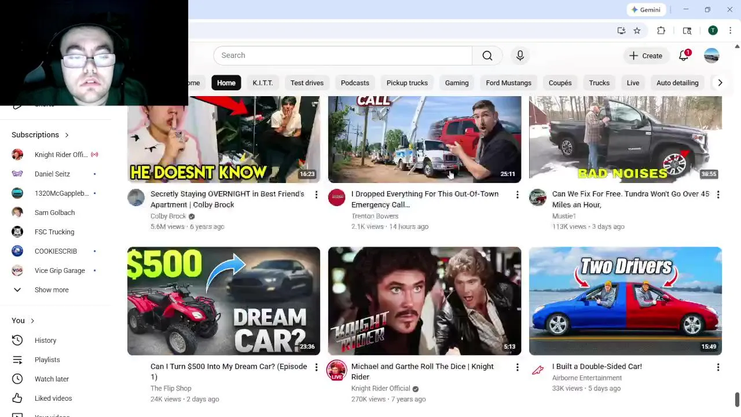Click the Chrome profile T avatar
741x417 pixels.
713,31
